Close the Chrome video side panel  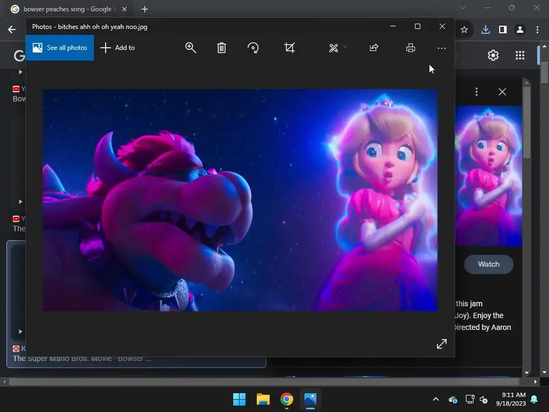(502, 92)
